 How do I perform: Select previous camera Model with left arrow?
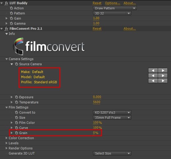tap(153, 76)
